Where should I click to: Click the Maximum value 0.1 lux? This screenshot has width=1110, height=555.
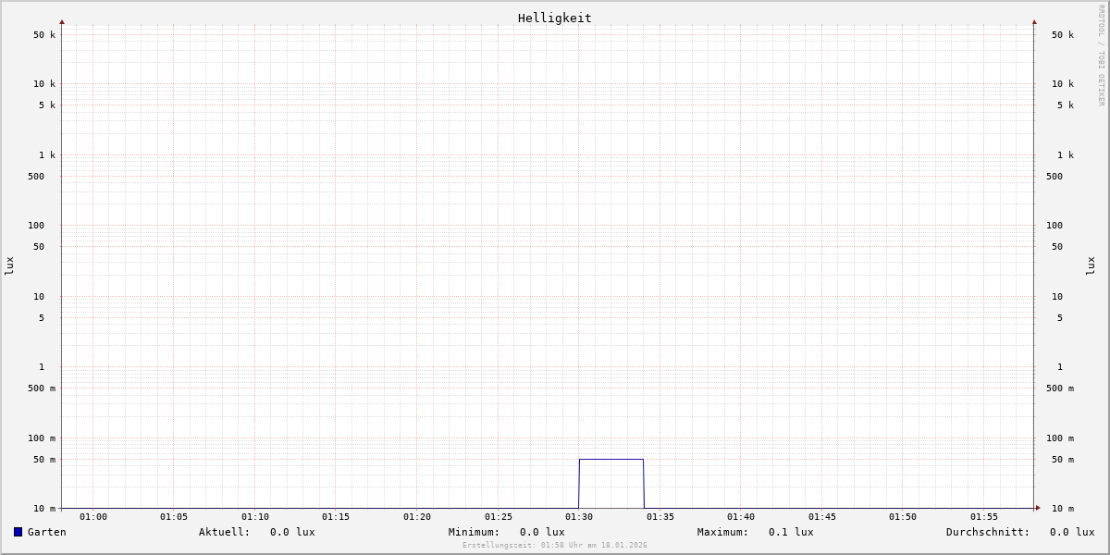tap(791, 532)
